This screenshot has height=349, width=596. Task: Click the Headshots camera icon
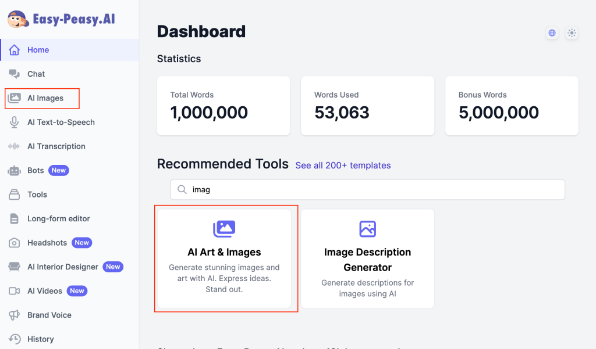[x=15, y=243]
